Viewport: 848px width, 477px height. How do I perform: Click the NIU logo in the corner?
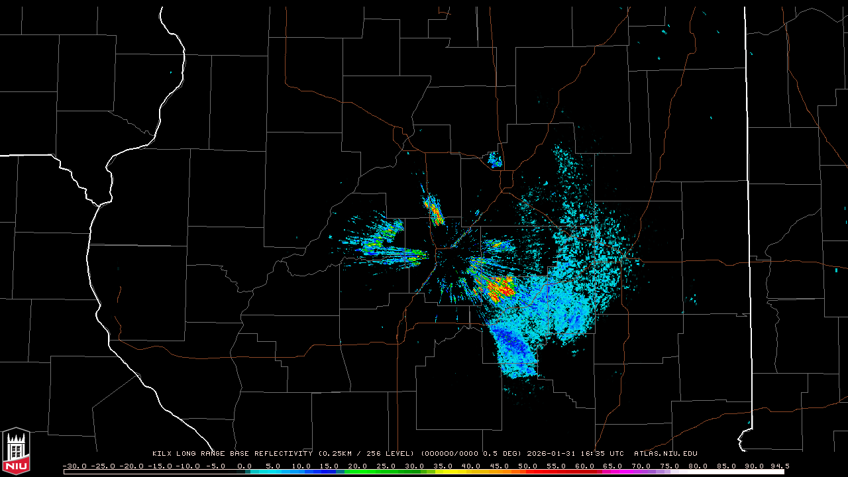(16, 450)
